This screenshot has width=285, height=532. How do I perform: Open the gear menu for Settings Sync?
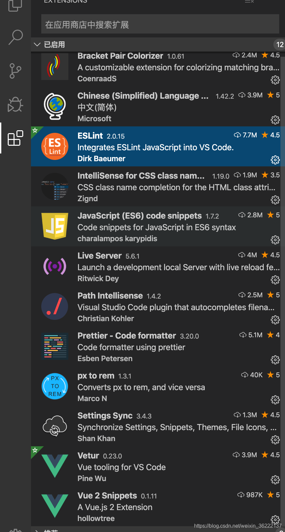pyautogui.click(x=275, y=440)
